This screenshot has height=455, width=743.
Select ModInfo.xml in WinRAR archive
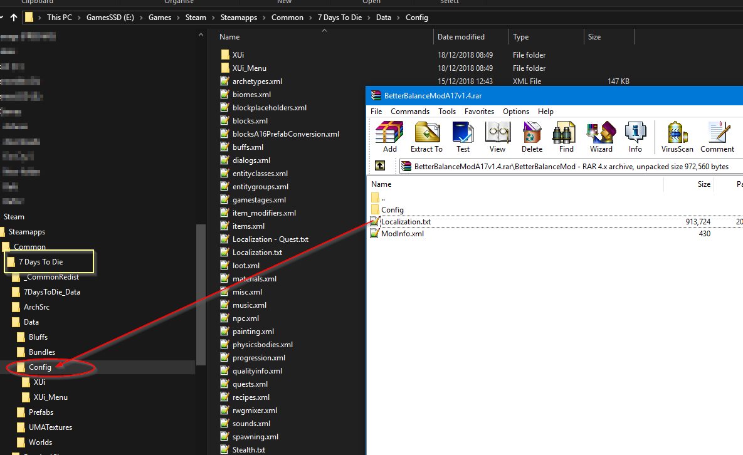point(403,233)
